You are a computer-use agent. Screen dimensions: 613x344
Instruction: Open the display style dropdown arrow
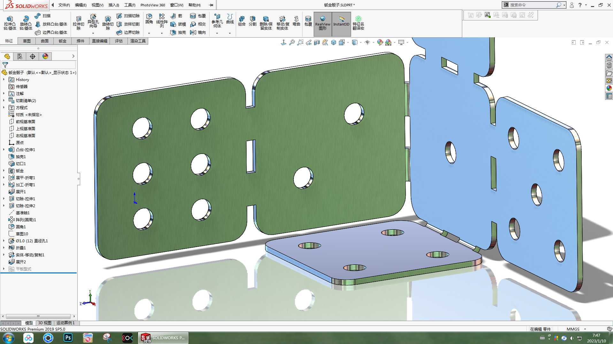click(361, 42)
